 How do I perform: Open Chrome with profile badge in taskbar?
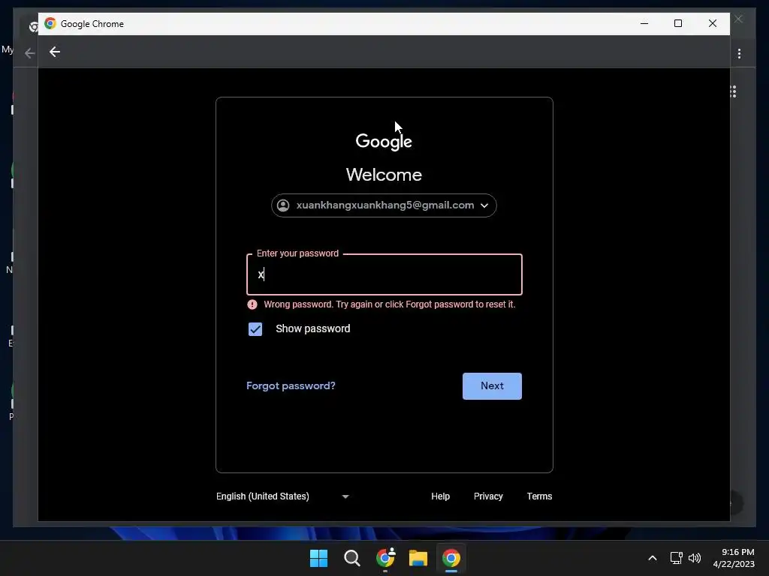(x=385, y=558)
